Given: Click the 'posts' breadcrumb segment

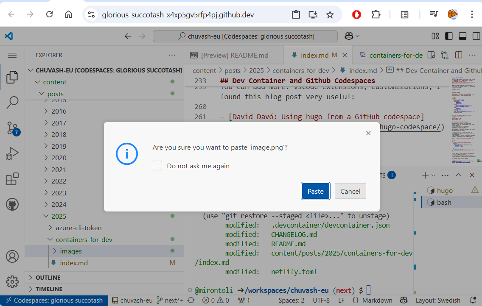Looking at the screenshot, I should [233, 71].
